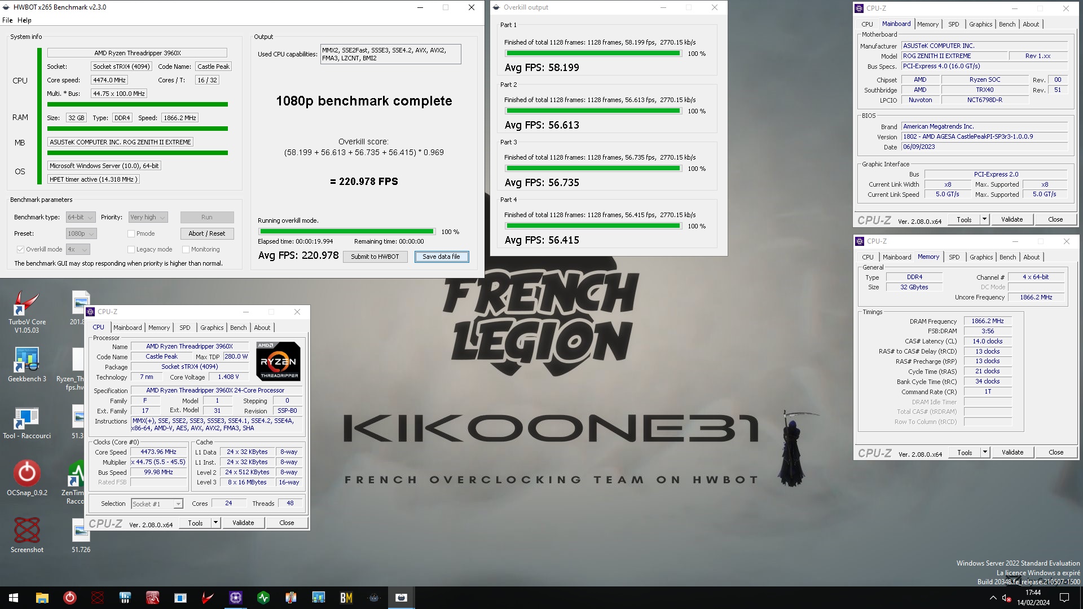Open the notification center icon
Viewport: 1083px width, 609px height.
1064,598
